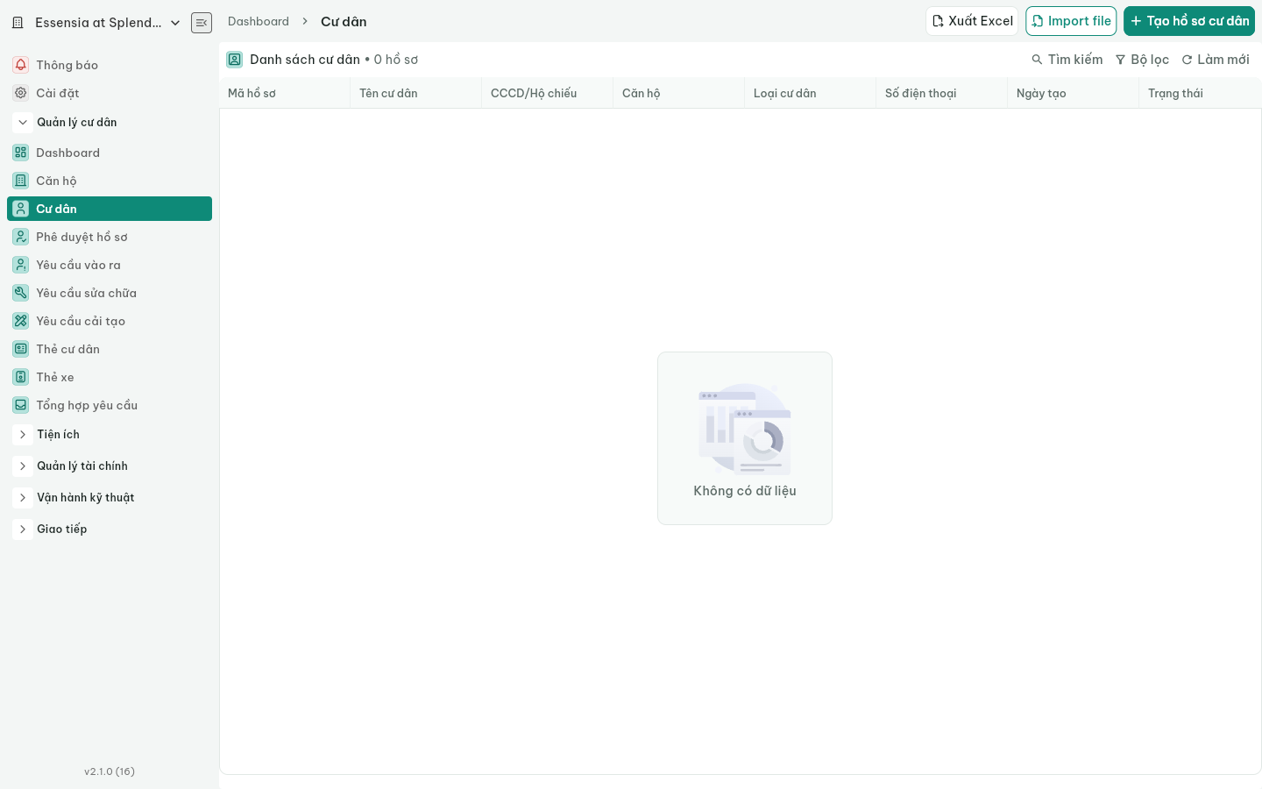Click the Căn hộ building icon
The width and height of the screenshot is (1262, 789).
(21, 181)
